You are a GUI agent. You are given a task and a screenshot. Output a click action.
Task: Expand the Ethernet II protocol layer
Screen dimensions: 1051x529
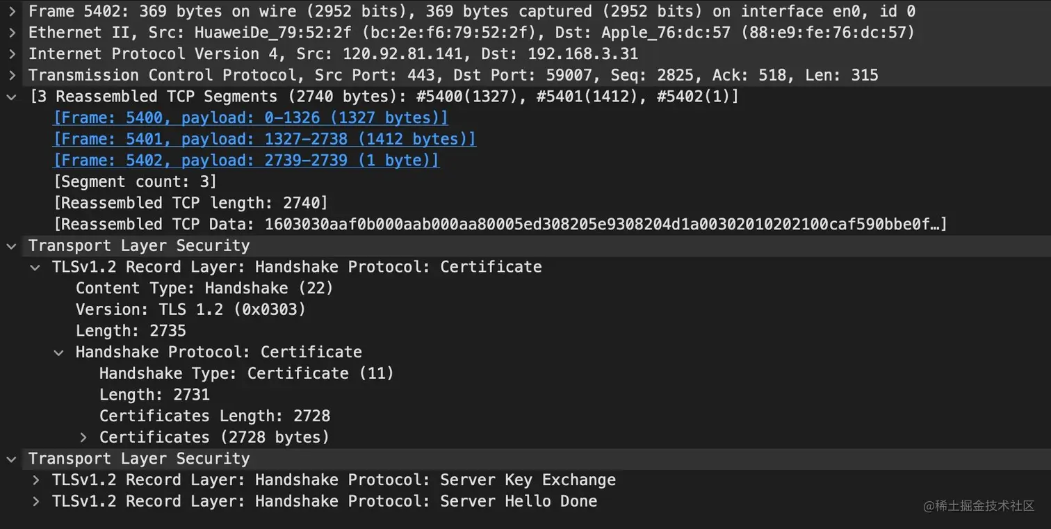coord(11,32)
